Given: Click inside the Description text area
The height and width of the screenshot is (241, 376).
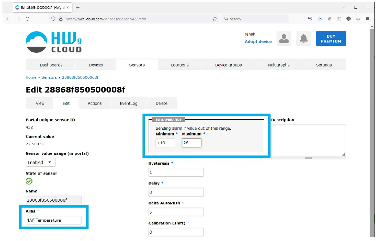Looking at the screenshot, I should [308, 140].
